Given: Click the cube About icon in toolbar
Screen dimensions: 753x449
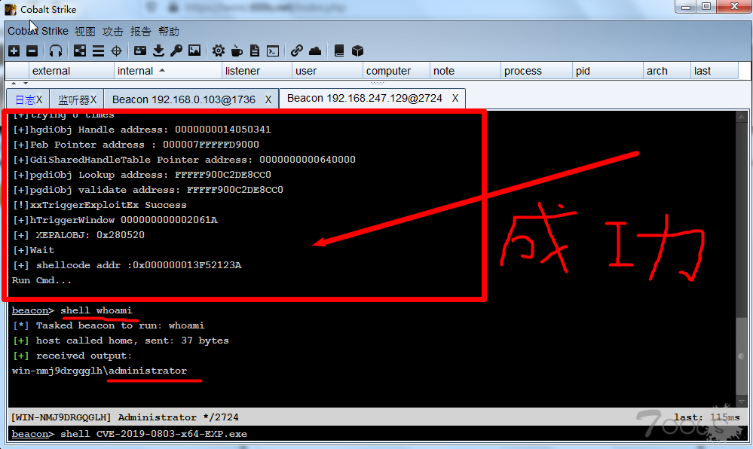Looking at the screenshot, I should coord(357,51).
